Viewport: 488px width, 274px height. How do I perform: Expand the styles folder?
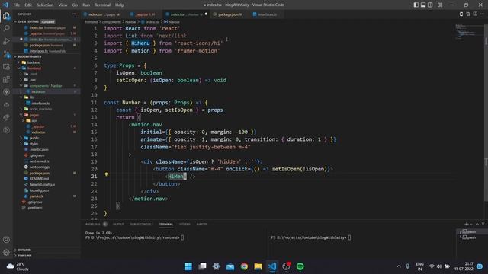point(34,144)
